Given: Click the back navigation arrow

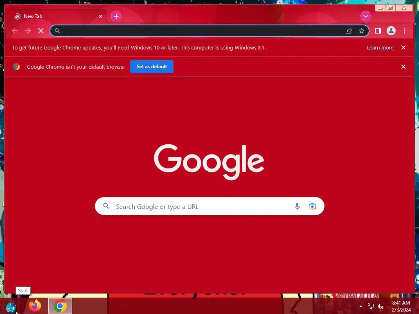Looking at the screenshot, I should (x=15, y=31).
